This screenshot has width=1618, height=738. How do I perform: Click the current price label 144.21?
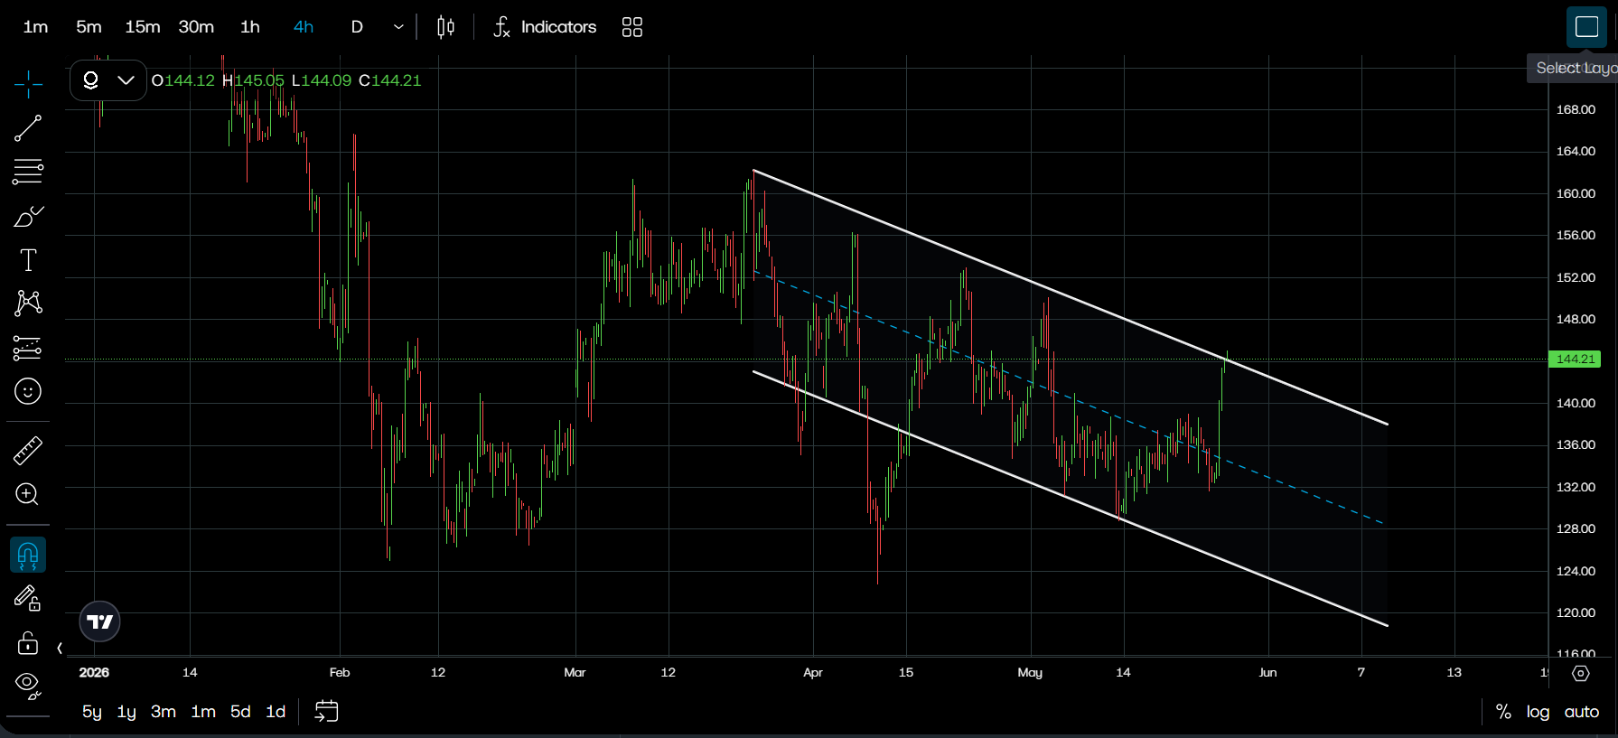(x=1575, y=359)
